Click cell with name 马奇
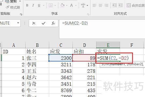This screenshot has width=145, height=97. pyautogui.click(x=37, y=84)
